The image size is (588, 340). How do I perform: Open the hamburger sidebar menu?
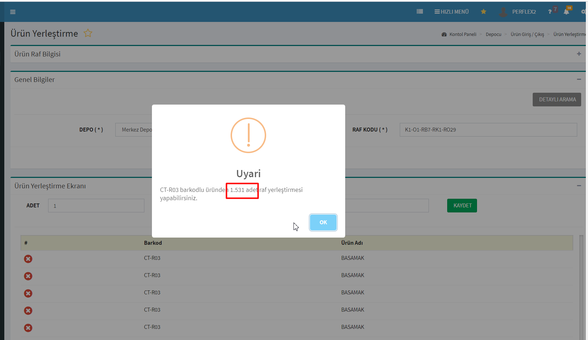click(13, 12)
